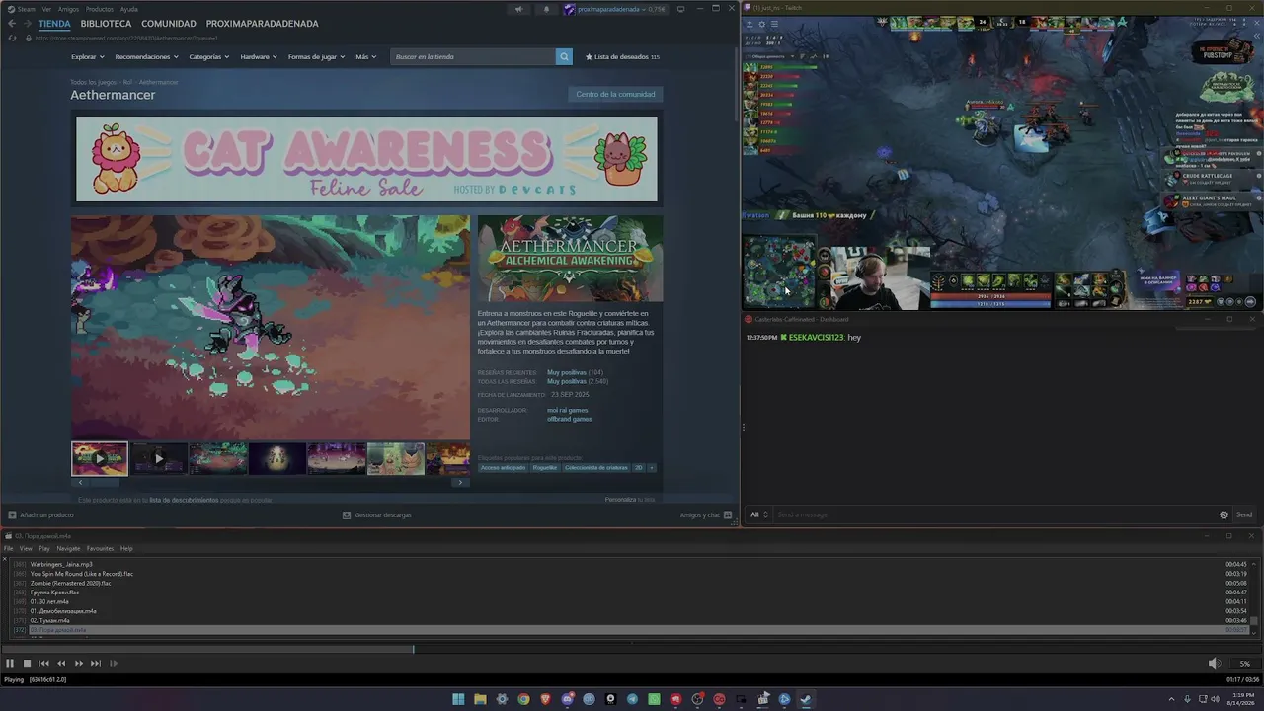Click the store search magnifier button
Image resolution: width=1264 pixels, height=711 pixels.
tap(564, 56)
